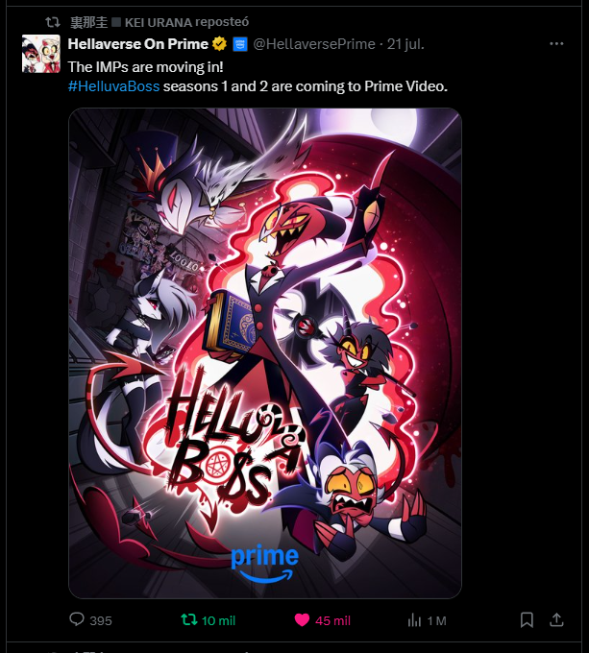Click the 10 mil reposts count

click(x=219, y=620)
